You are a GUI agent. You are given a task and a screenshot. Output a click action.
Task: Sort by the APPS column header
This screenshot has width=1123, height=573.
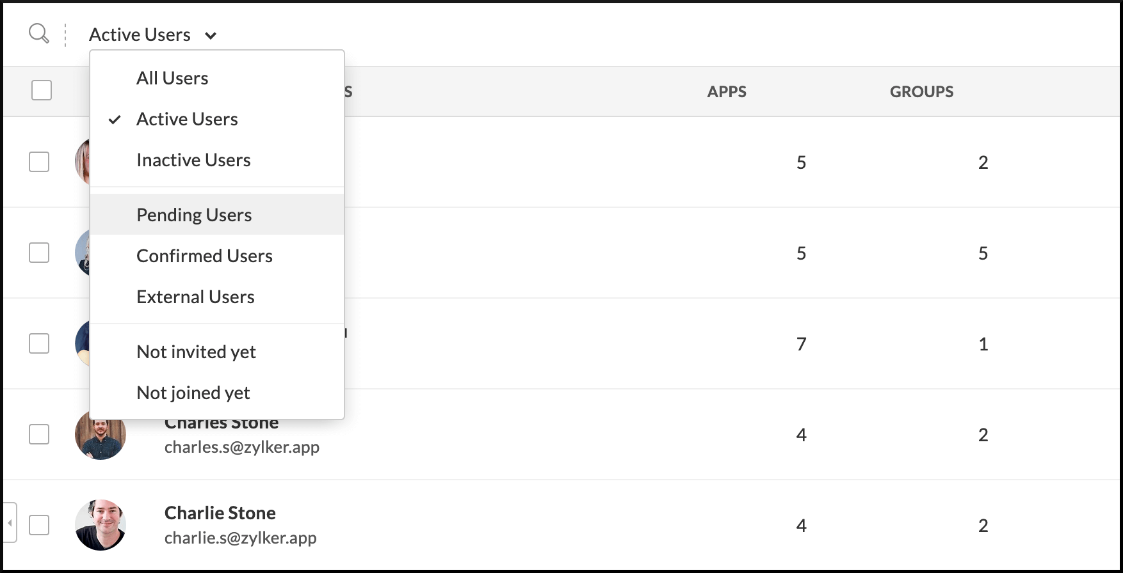tap(727, 91)
